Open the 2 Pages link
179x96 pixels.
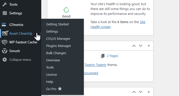pyautogui.click(x=112, y=56)
